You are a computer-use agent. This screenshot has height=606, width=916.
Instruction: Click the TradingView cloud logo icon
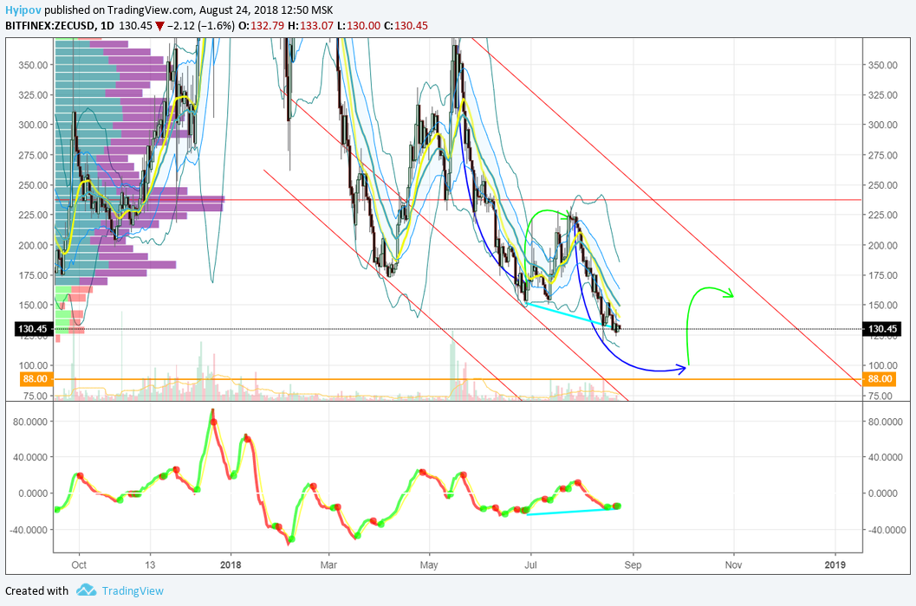86,590
